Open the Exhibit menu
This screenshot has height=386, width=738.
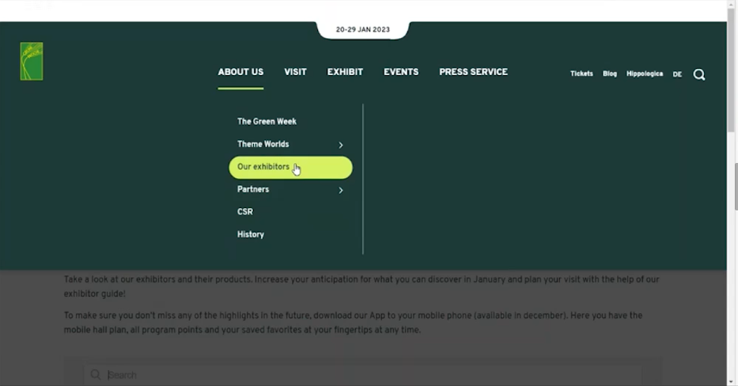[345, 72]
